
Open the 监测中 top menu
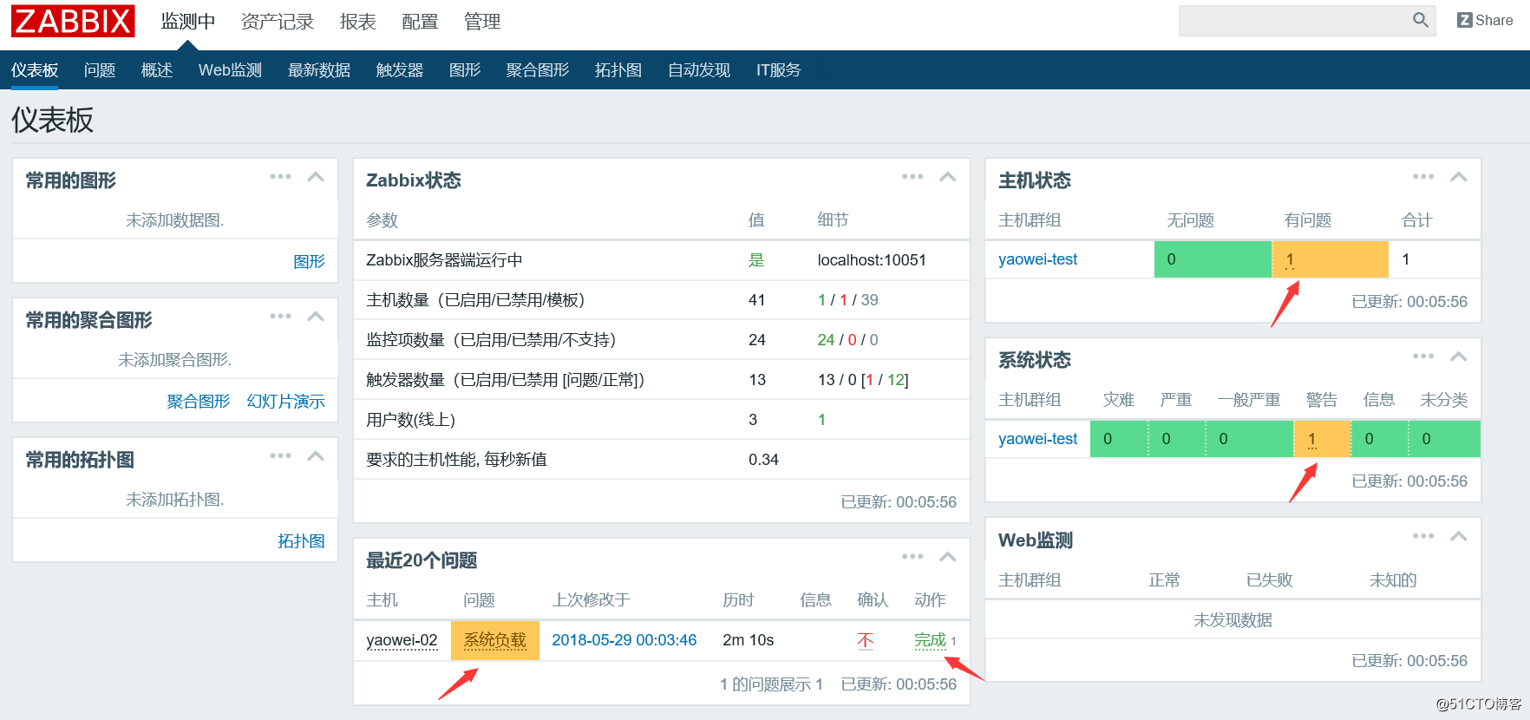[x=188, y=22]
